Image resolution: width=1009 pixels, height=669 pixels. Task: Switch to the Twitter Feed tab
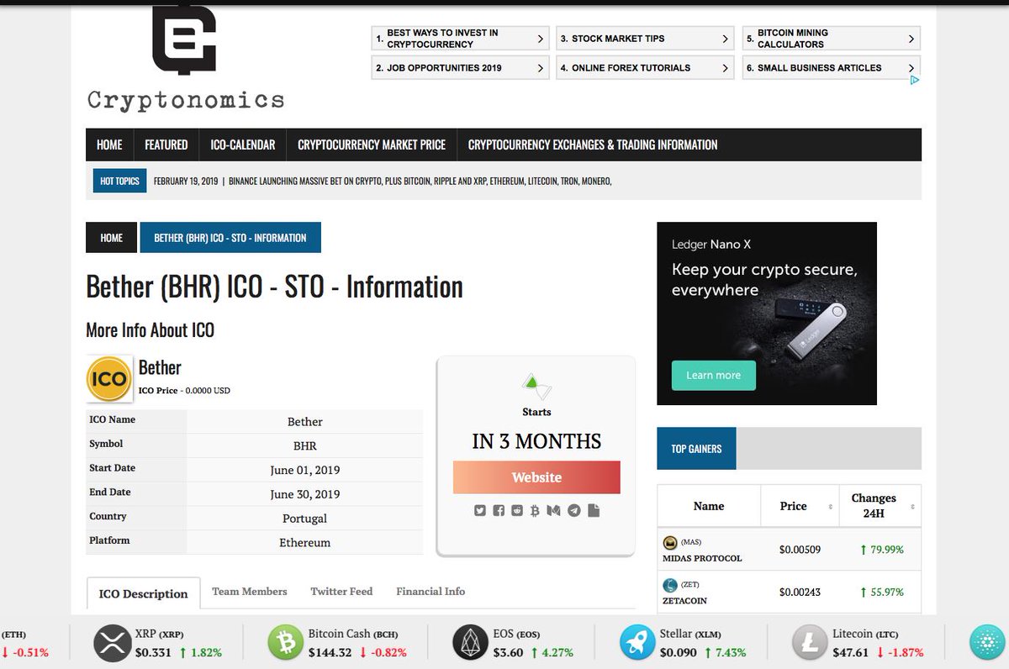(341, 592)
